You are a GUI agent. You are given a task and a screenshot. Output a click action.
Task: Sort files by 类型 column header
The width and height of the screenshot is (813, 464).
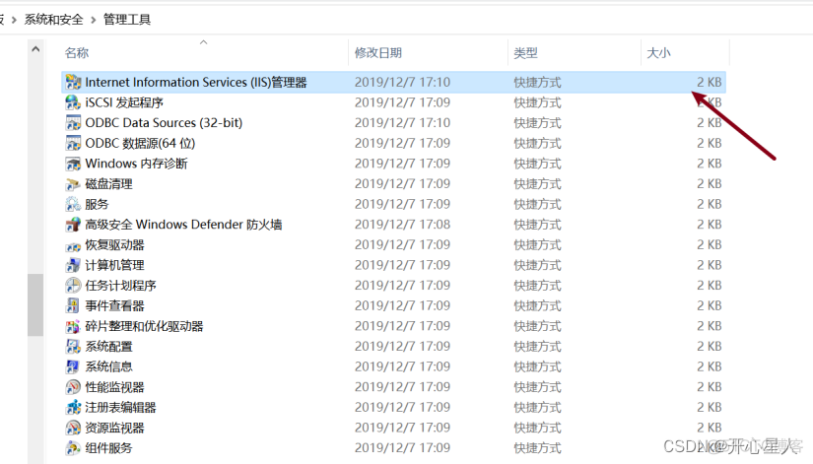[525, 53]
